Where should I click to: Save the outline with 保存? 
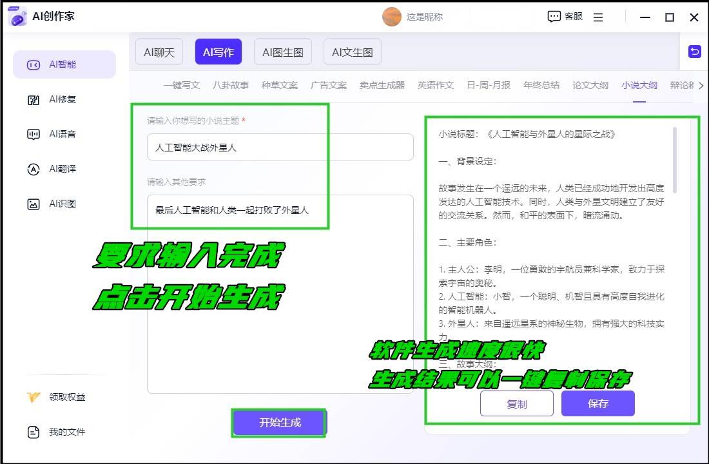[597, 403]
